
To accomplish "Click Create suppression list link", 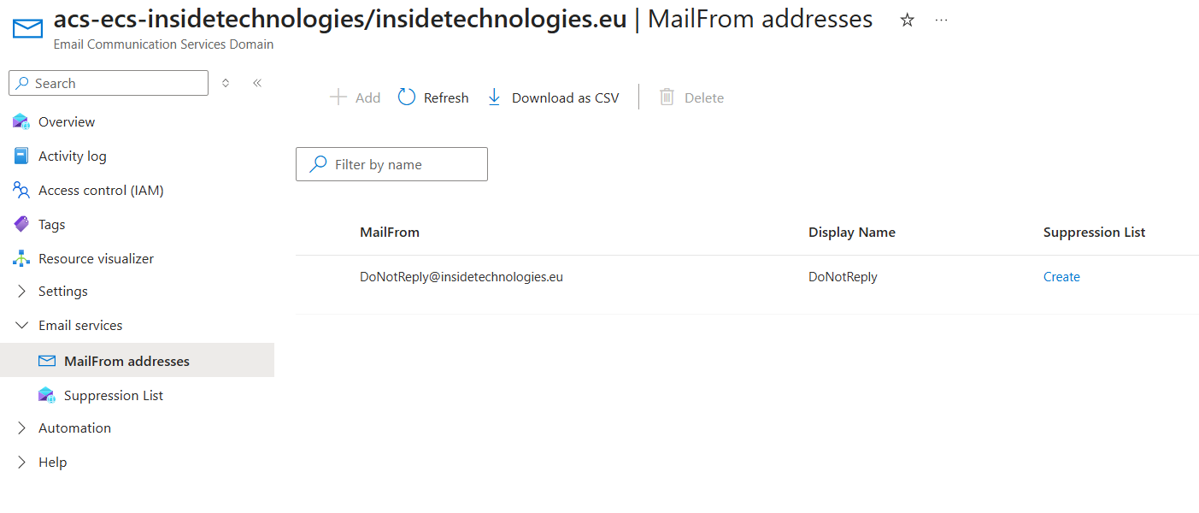I will point(1061,277).
